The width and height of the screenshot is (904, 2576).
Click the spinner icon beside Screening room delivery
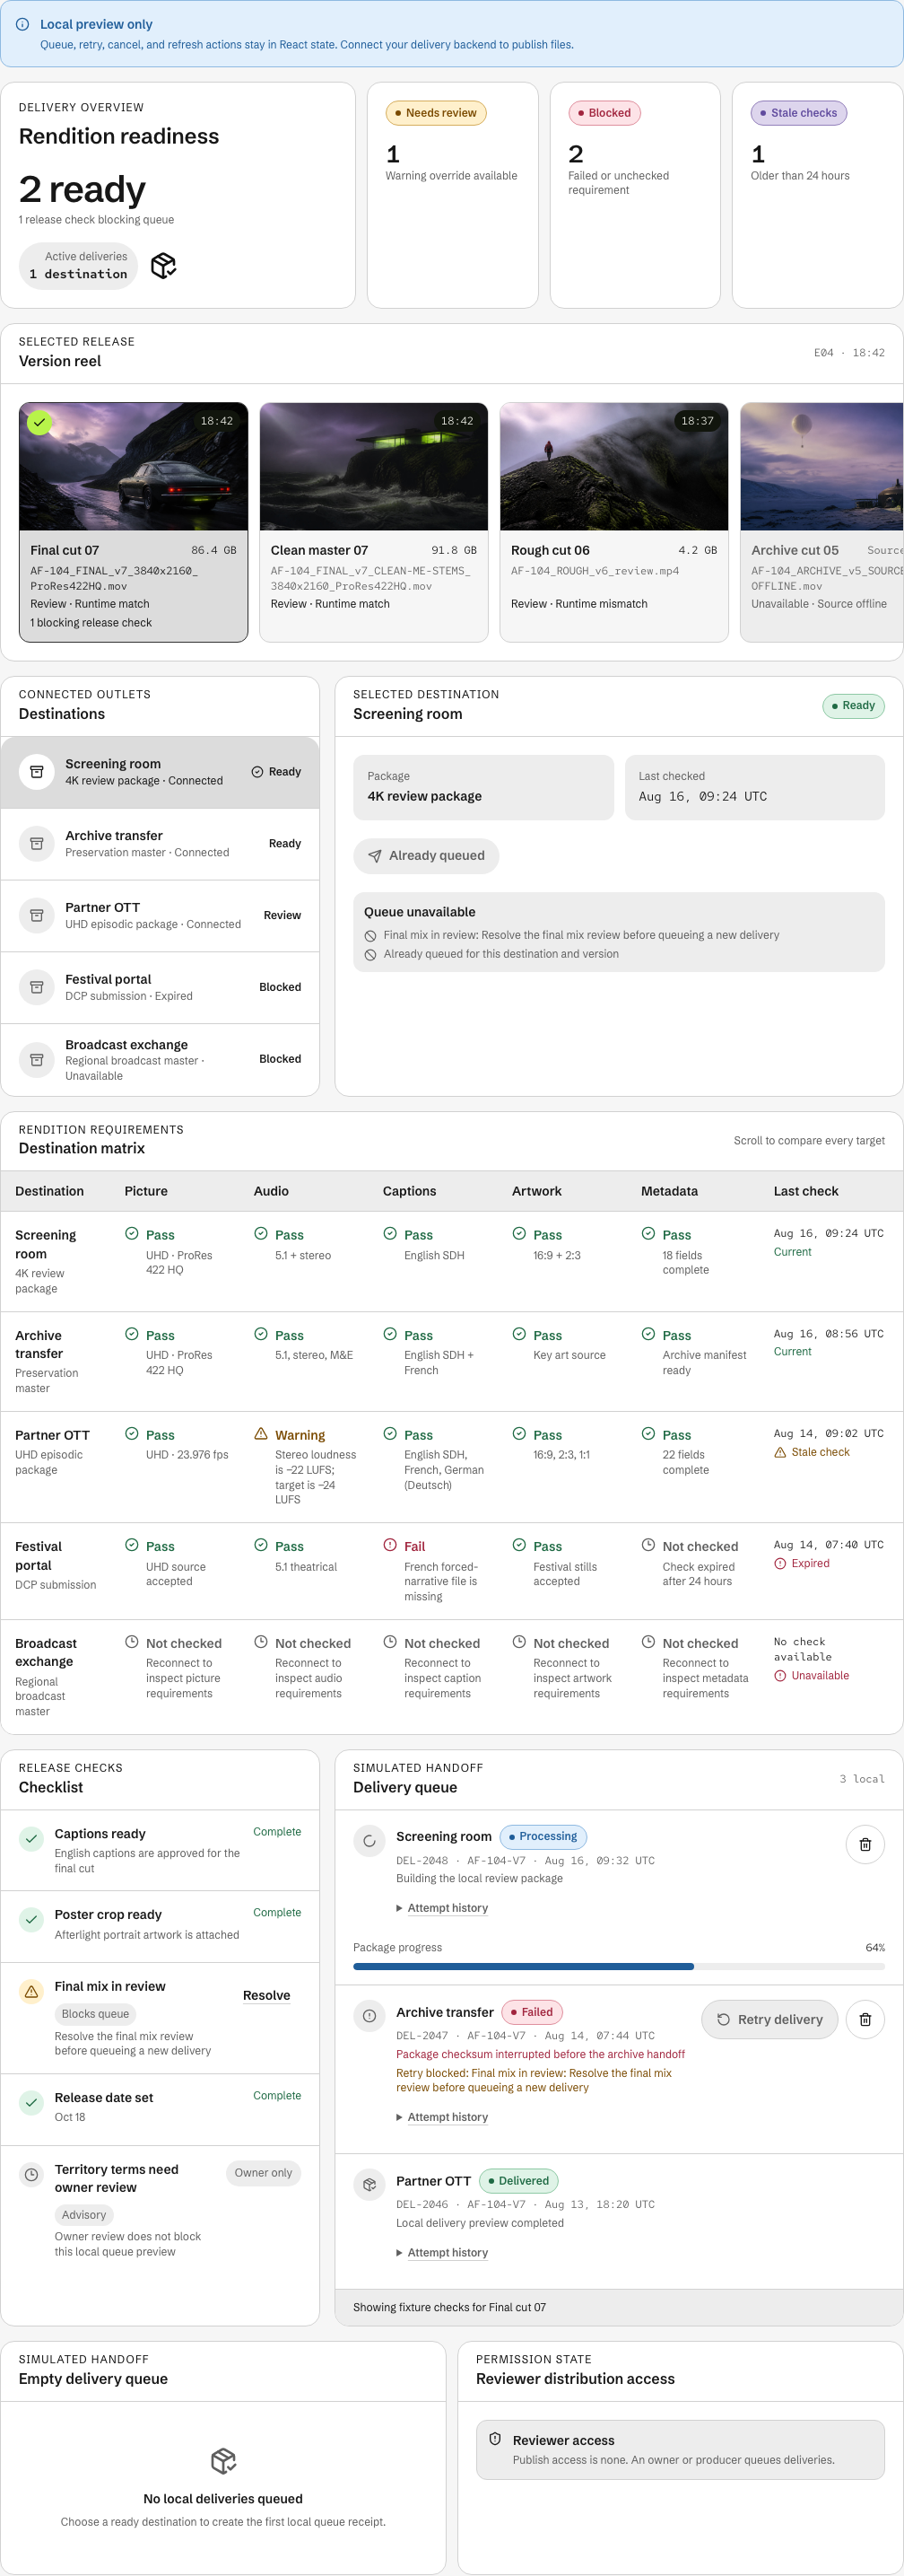(x=369, y=1840)
